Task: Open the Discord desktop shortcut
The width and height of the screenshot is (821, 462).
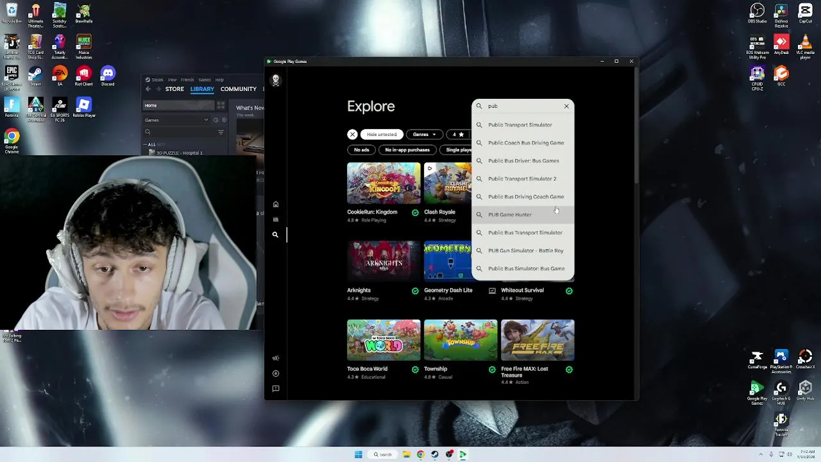Action: [108, 76]
